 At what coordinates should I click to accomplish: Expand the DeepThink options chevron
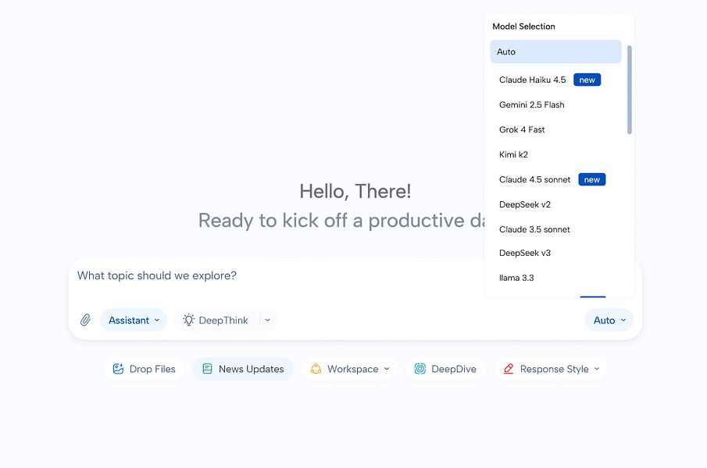point(267,320)
